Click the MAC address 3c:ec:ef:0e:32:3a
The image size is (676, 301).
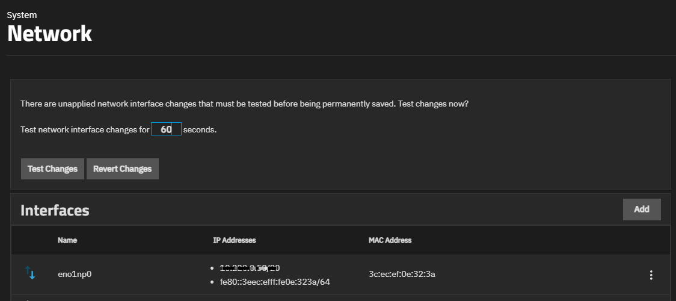(x=402, y=275)
